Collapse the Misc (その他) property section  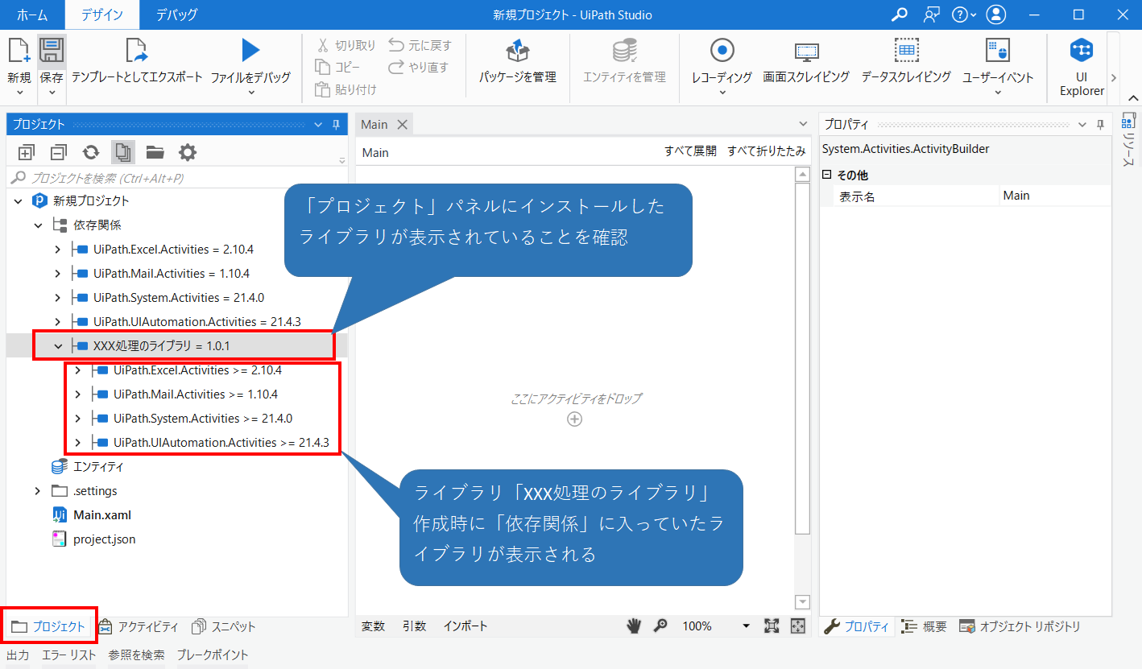(x=826, y=175)
